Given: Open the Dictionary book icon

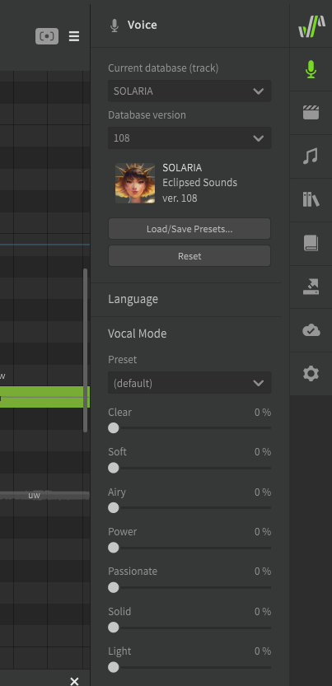Looking at the screenshot, I should pyautogui.click(x=311, y=243).
